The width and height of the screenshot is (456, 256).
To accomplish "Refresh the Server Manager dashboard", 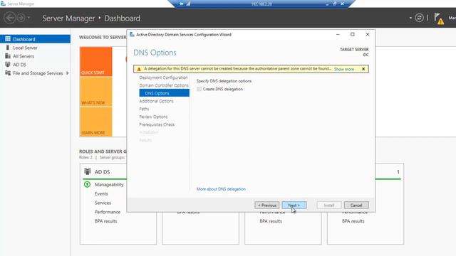I will coord(419,18).
